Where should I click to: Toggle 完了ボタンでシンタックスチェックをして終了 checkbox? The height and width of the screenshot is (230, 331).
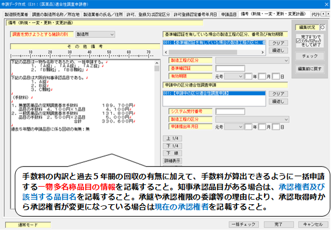point(298,41)
